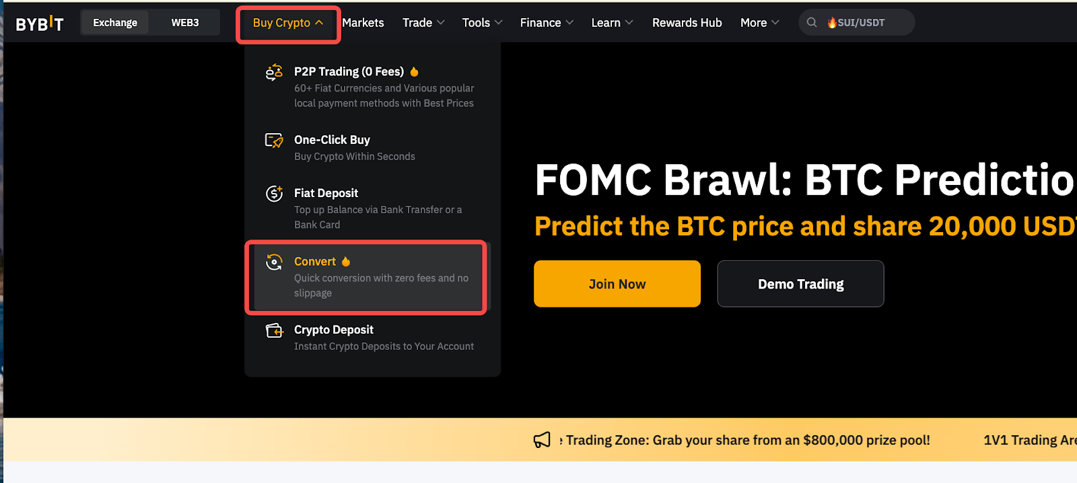This screenshot has width=1077, height=483.
Task: Expand the Finance dropdown menu
Action: point(547,23)
